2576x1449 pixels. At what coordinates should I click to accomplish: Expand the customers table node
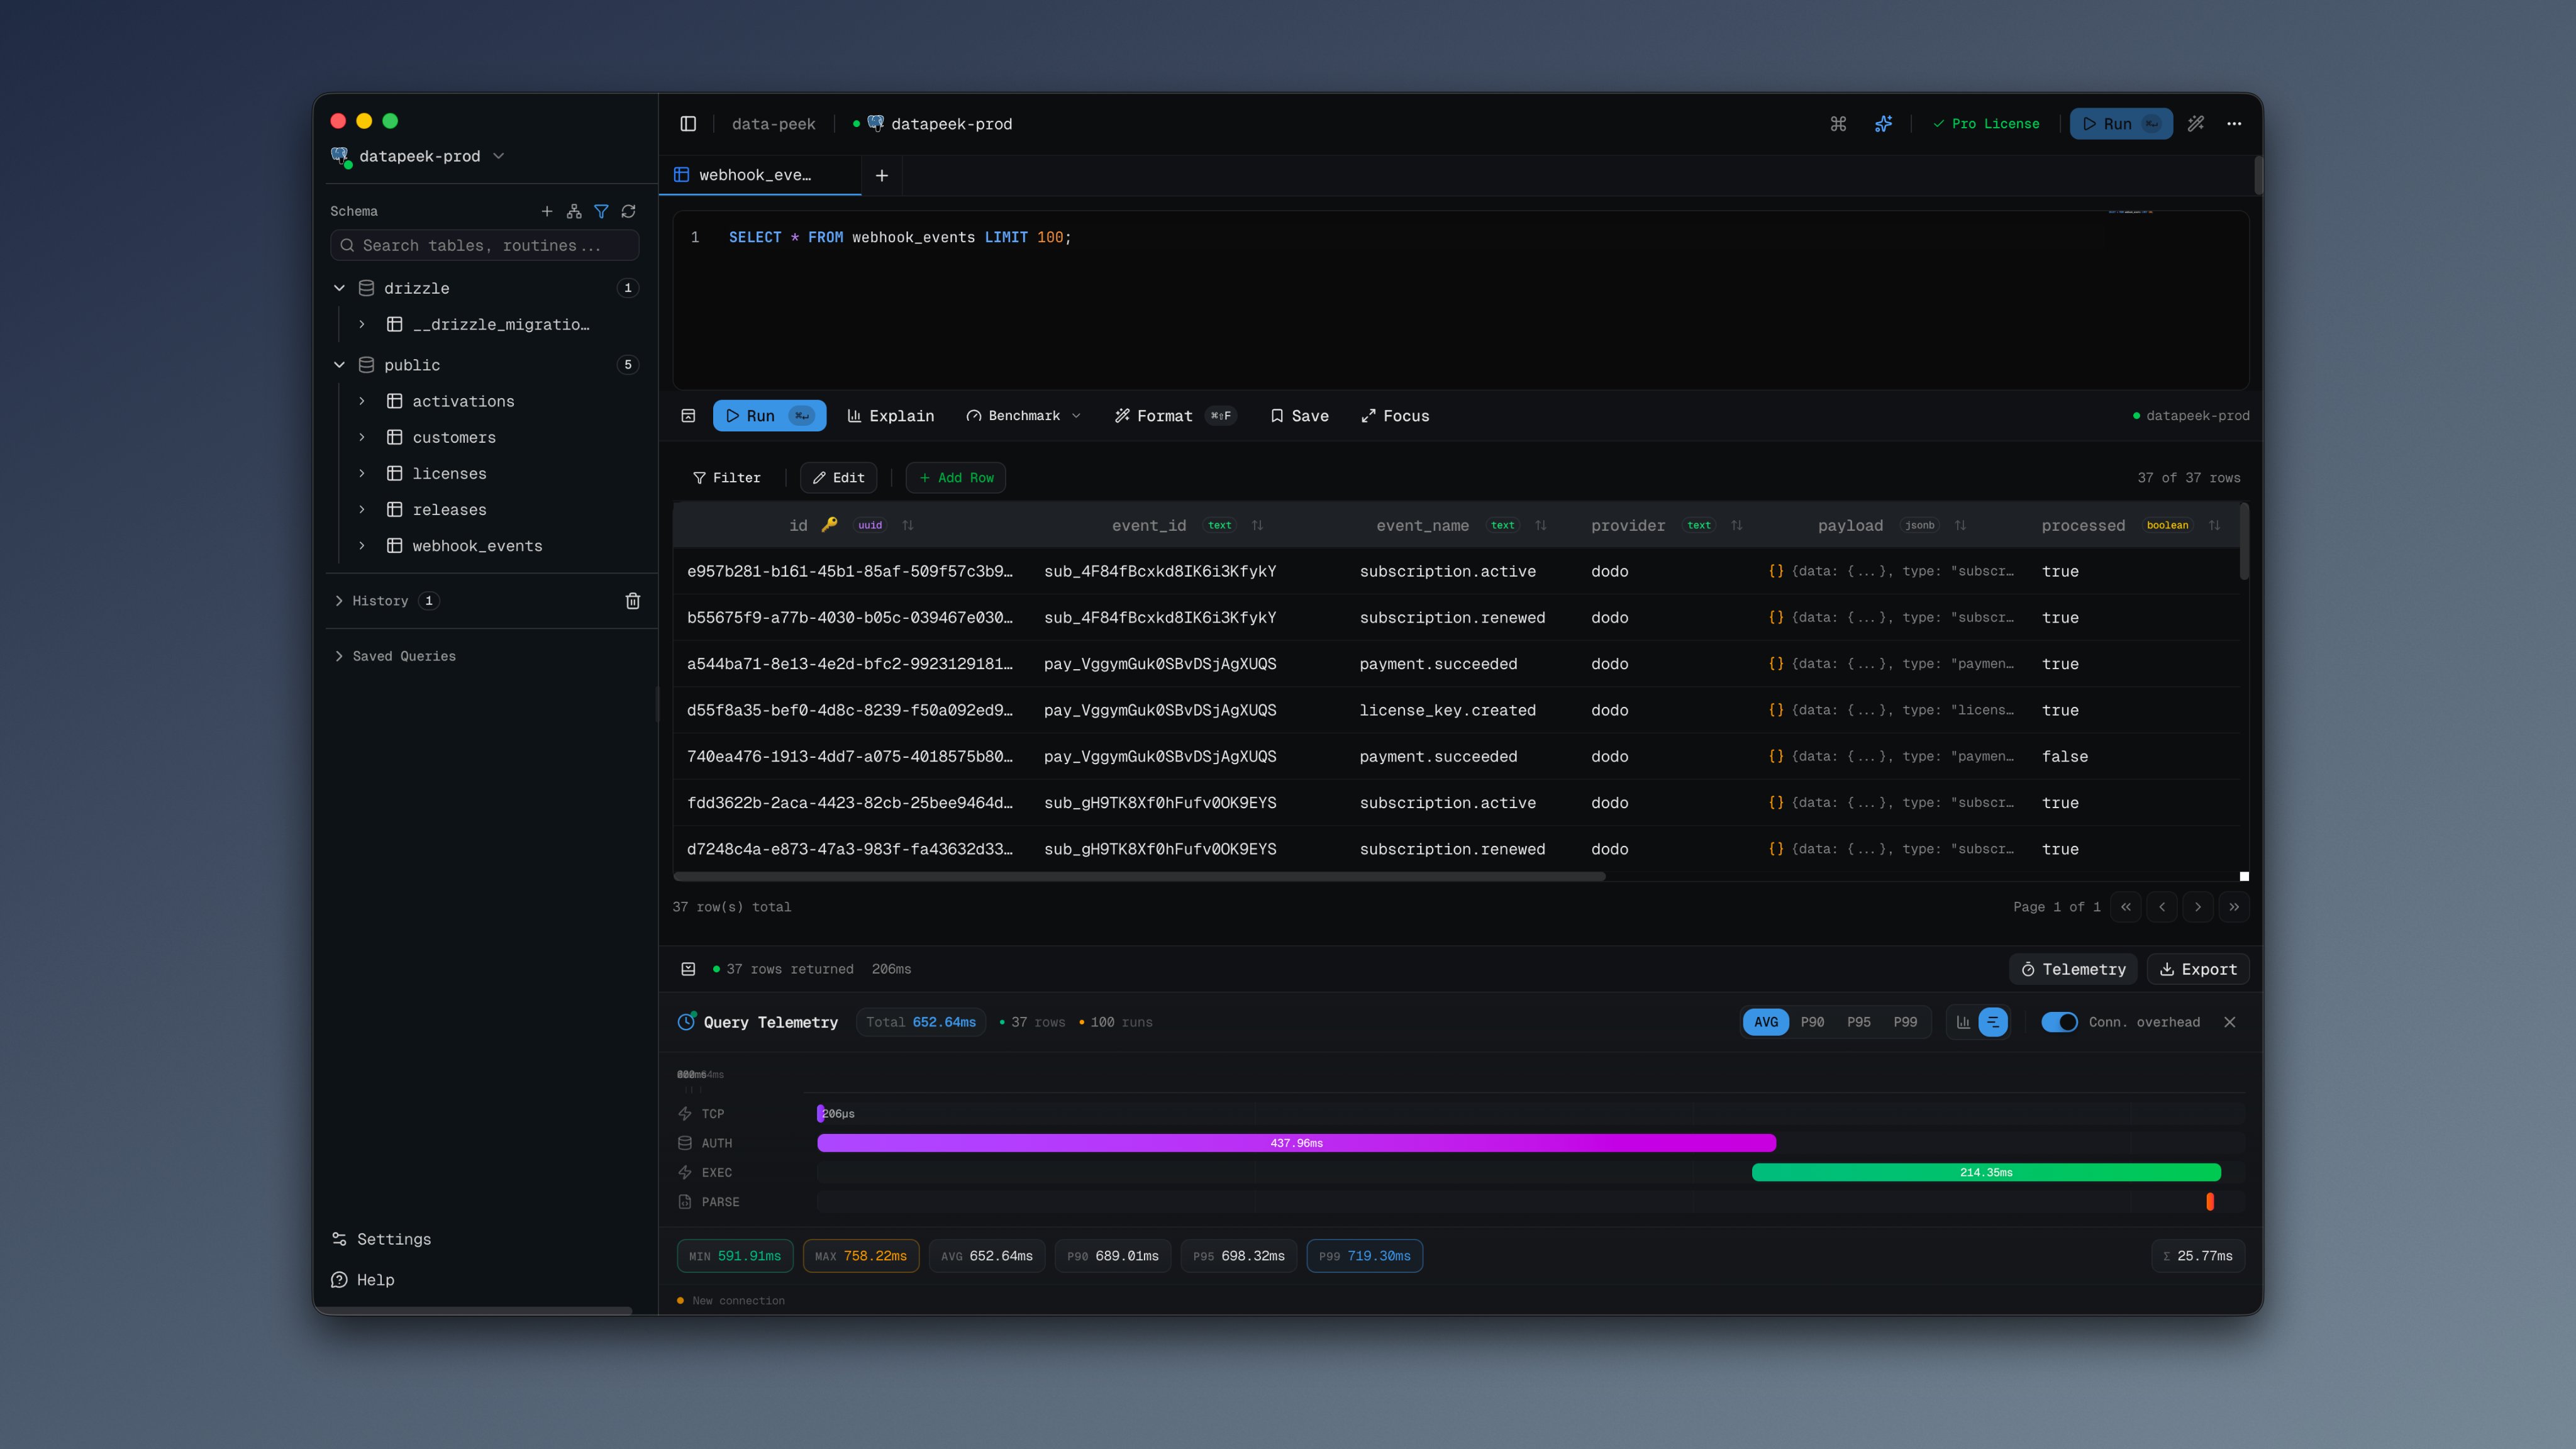coord(362,437)
